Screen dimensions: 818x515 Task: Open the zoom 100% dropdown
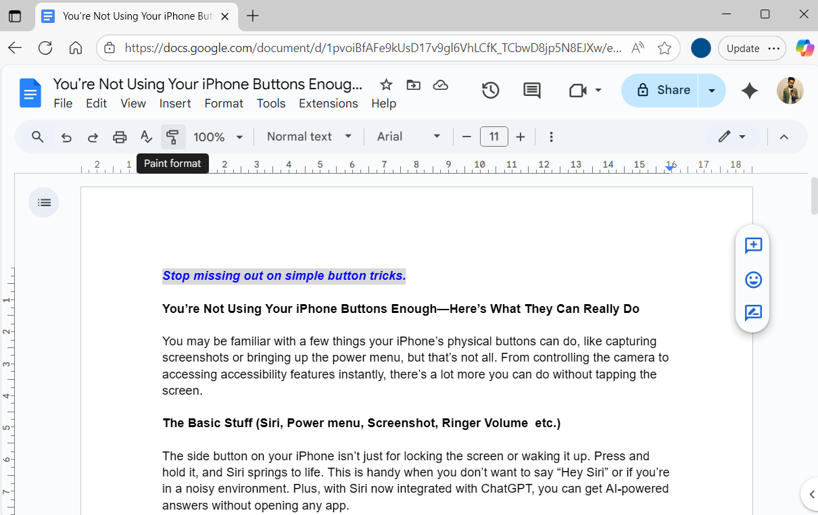218,137
